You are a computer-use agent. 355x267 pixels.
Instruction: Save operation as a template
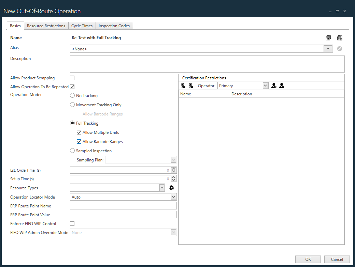click(340, 37)
